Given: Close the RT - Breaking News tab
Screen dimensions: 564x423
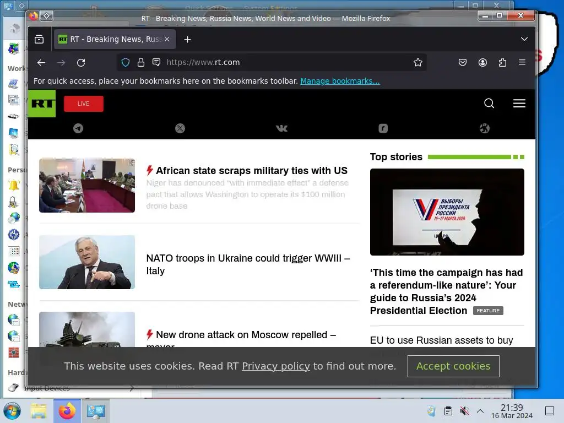Looking at the screenshot, I should (167, 39).
